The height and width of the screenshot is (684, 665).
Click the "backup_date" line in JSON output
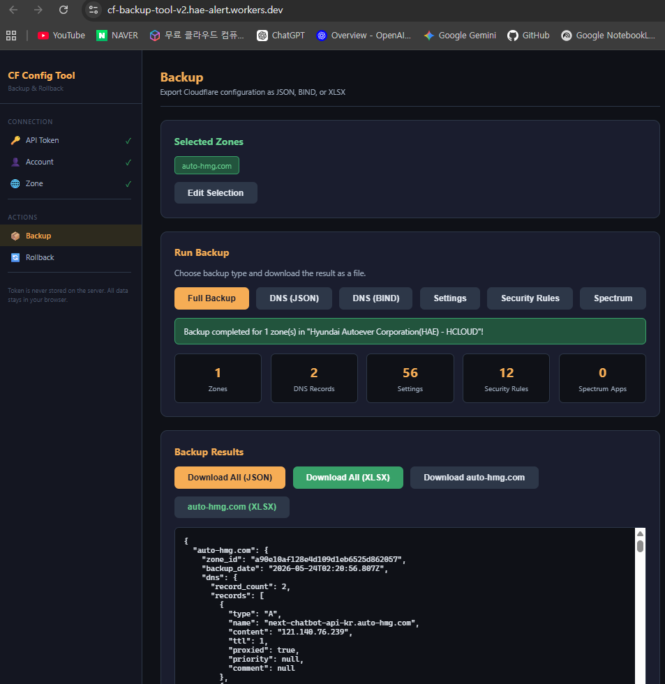(294, 568)
